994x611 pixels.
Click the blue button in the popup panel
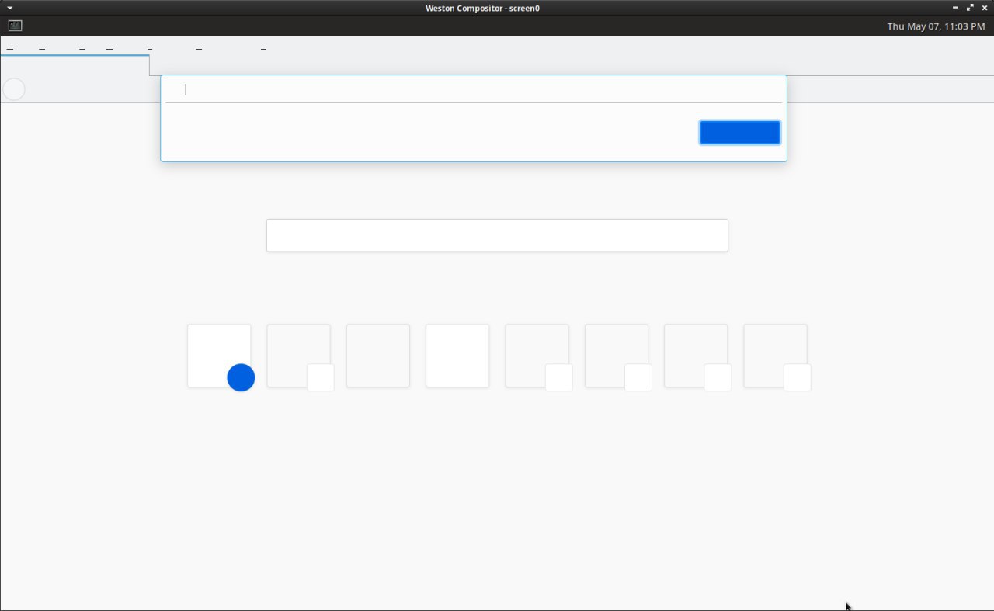(739, 133)
